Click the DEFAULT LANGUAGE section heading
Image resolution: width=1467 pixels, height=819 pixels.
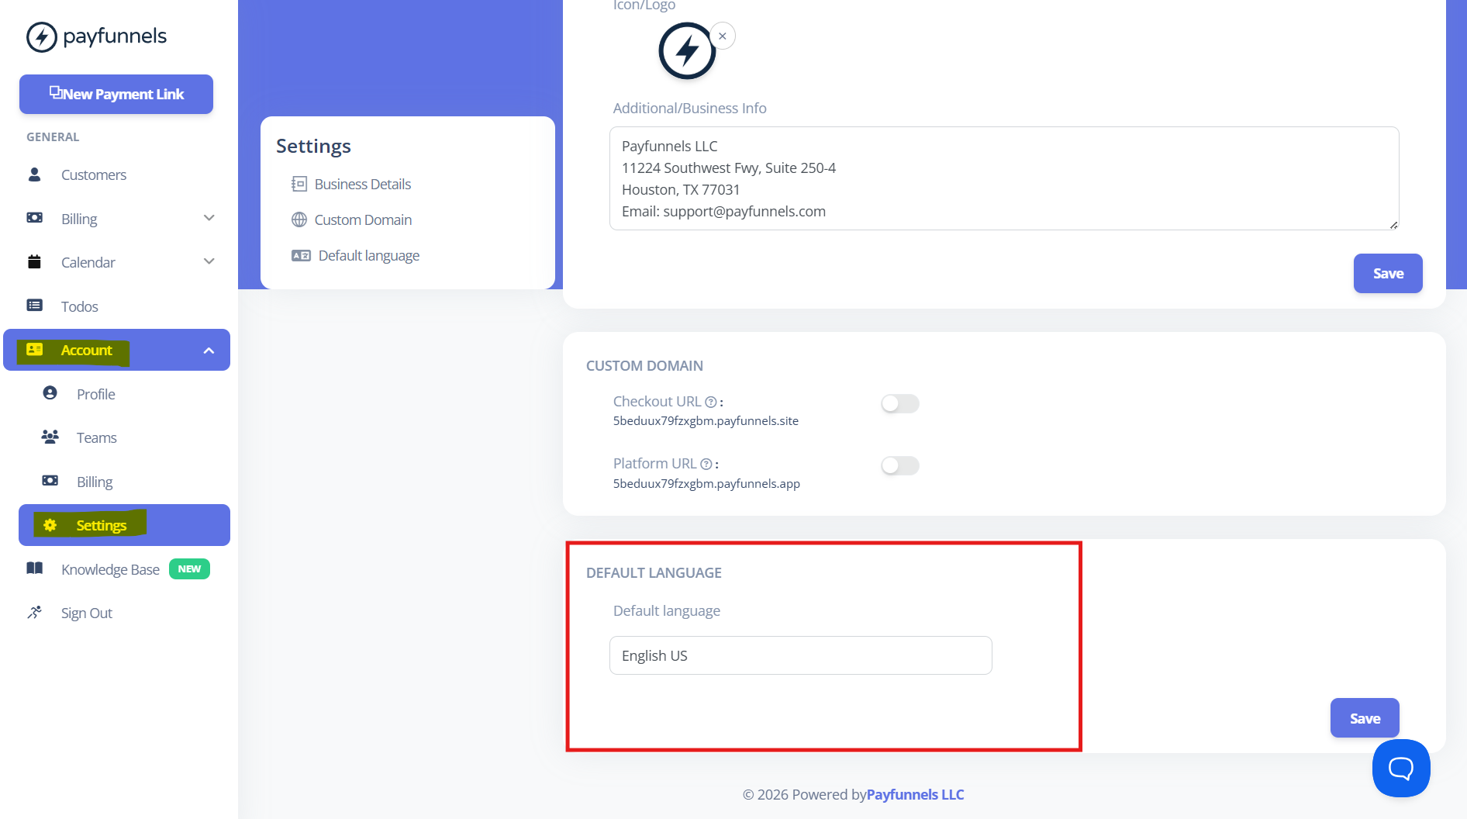654,572
